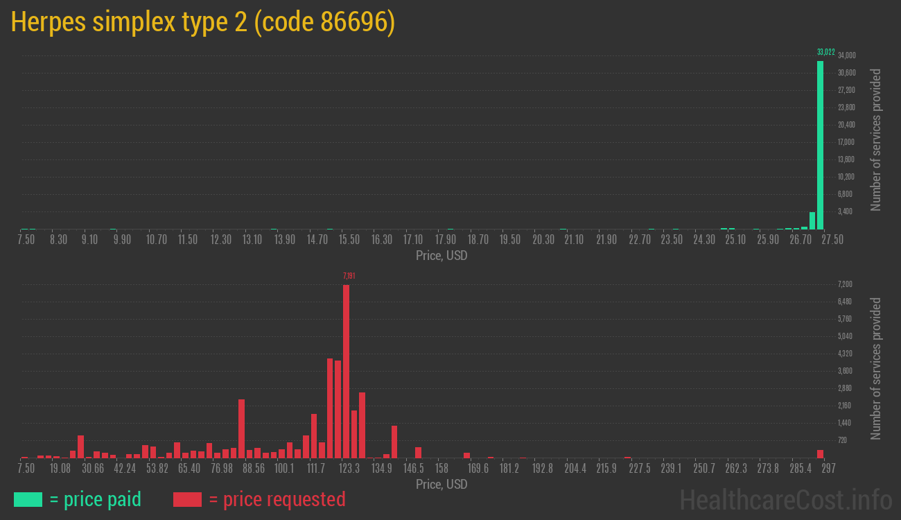Select the '= price paid' legend text
The image size is (901, 520).
(95, 499)
